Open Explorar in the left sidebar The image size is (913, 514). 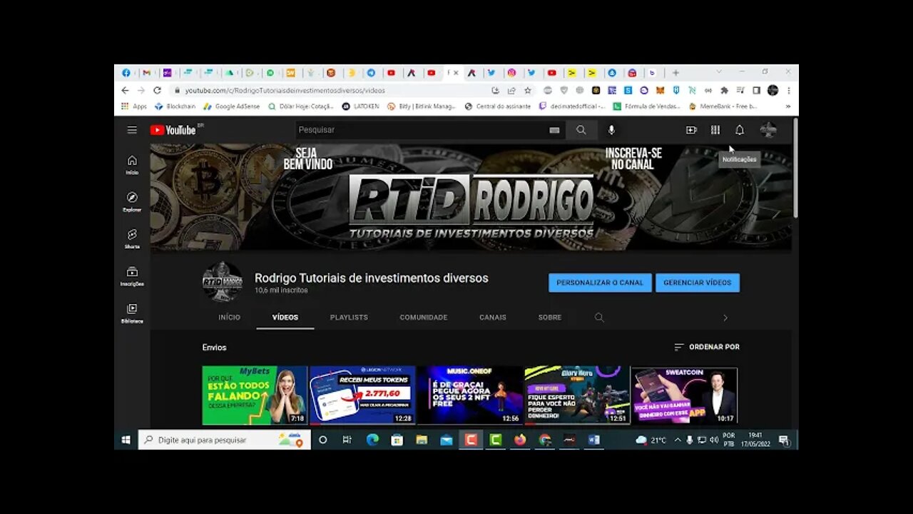click(132, 202)
